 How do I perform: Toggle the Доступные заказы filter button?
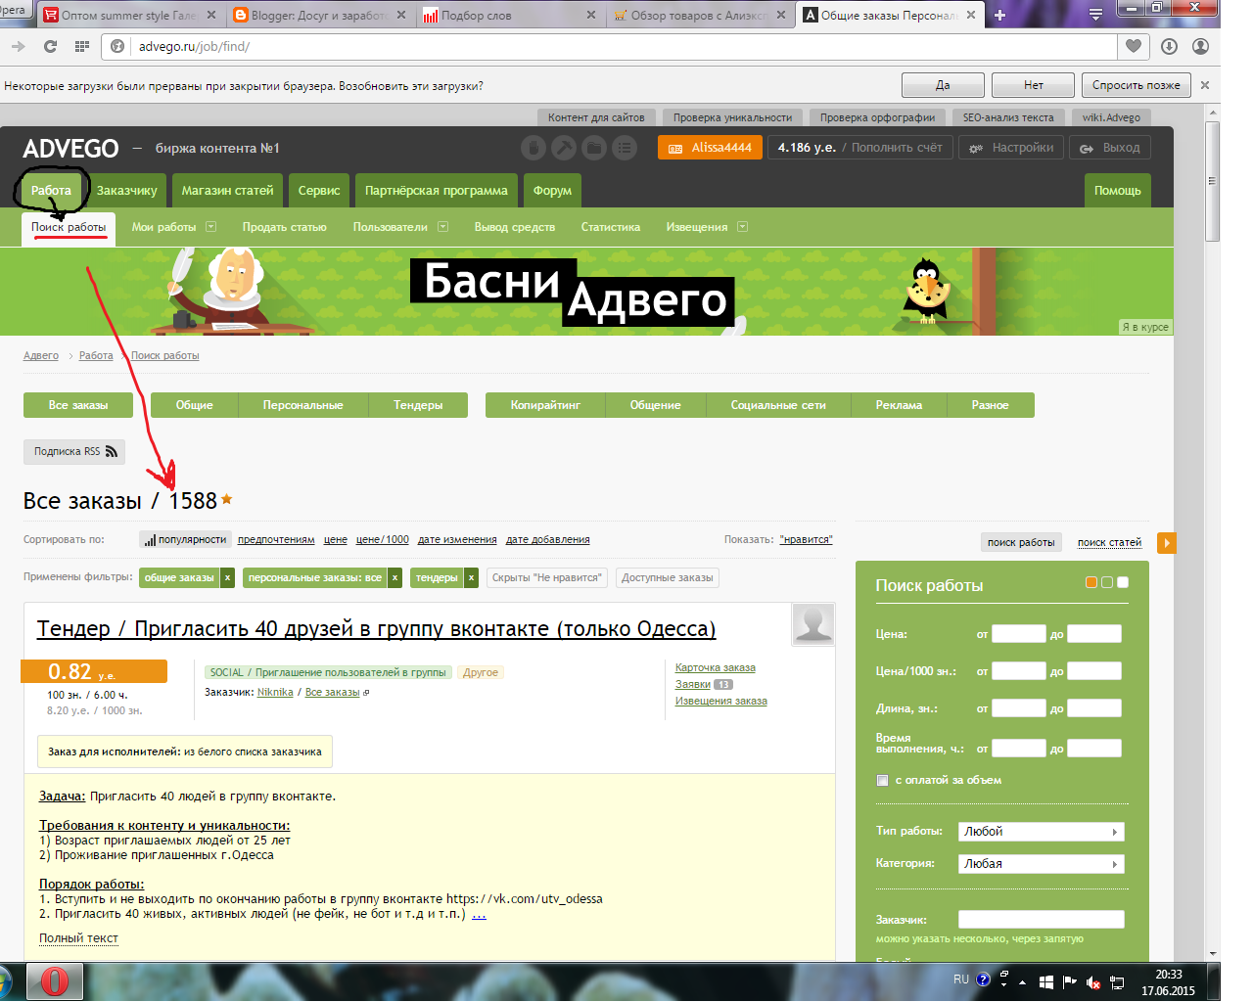coord(668,578)
